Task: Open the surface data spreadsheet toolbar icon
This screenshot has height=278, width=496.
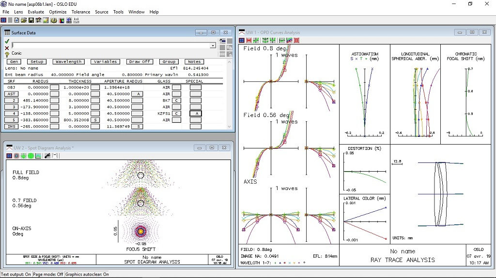Action: click(x=38, y=20)
